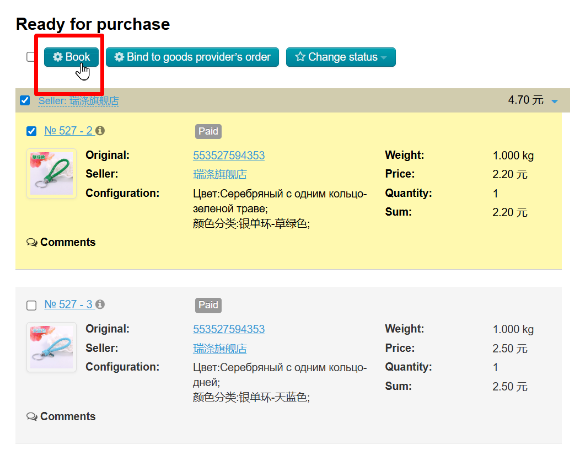Open the Change status dropdown arrow

pyautogui.click(x=384, y=57)
